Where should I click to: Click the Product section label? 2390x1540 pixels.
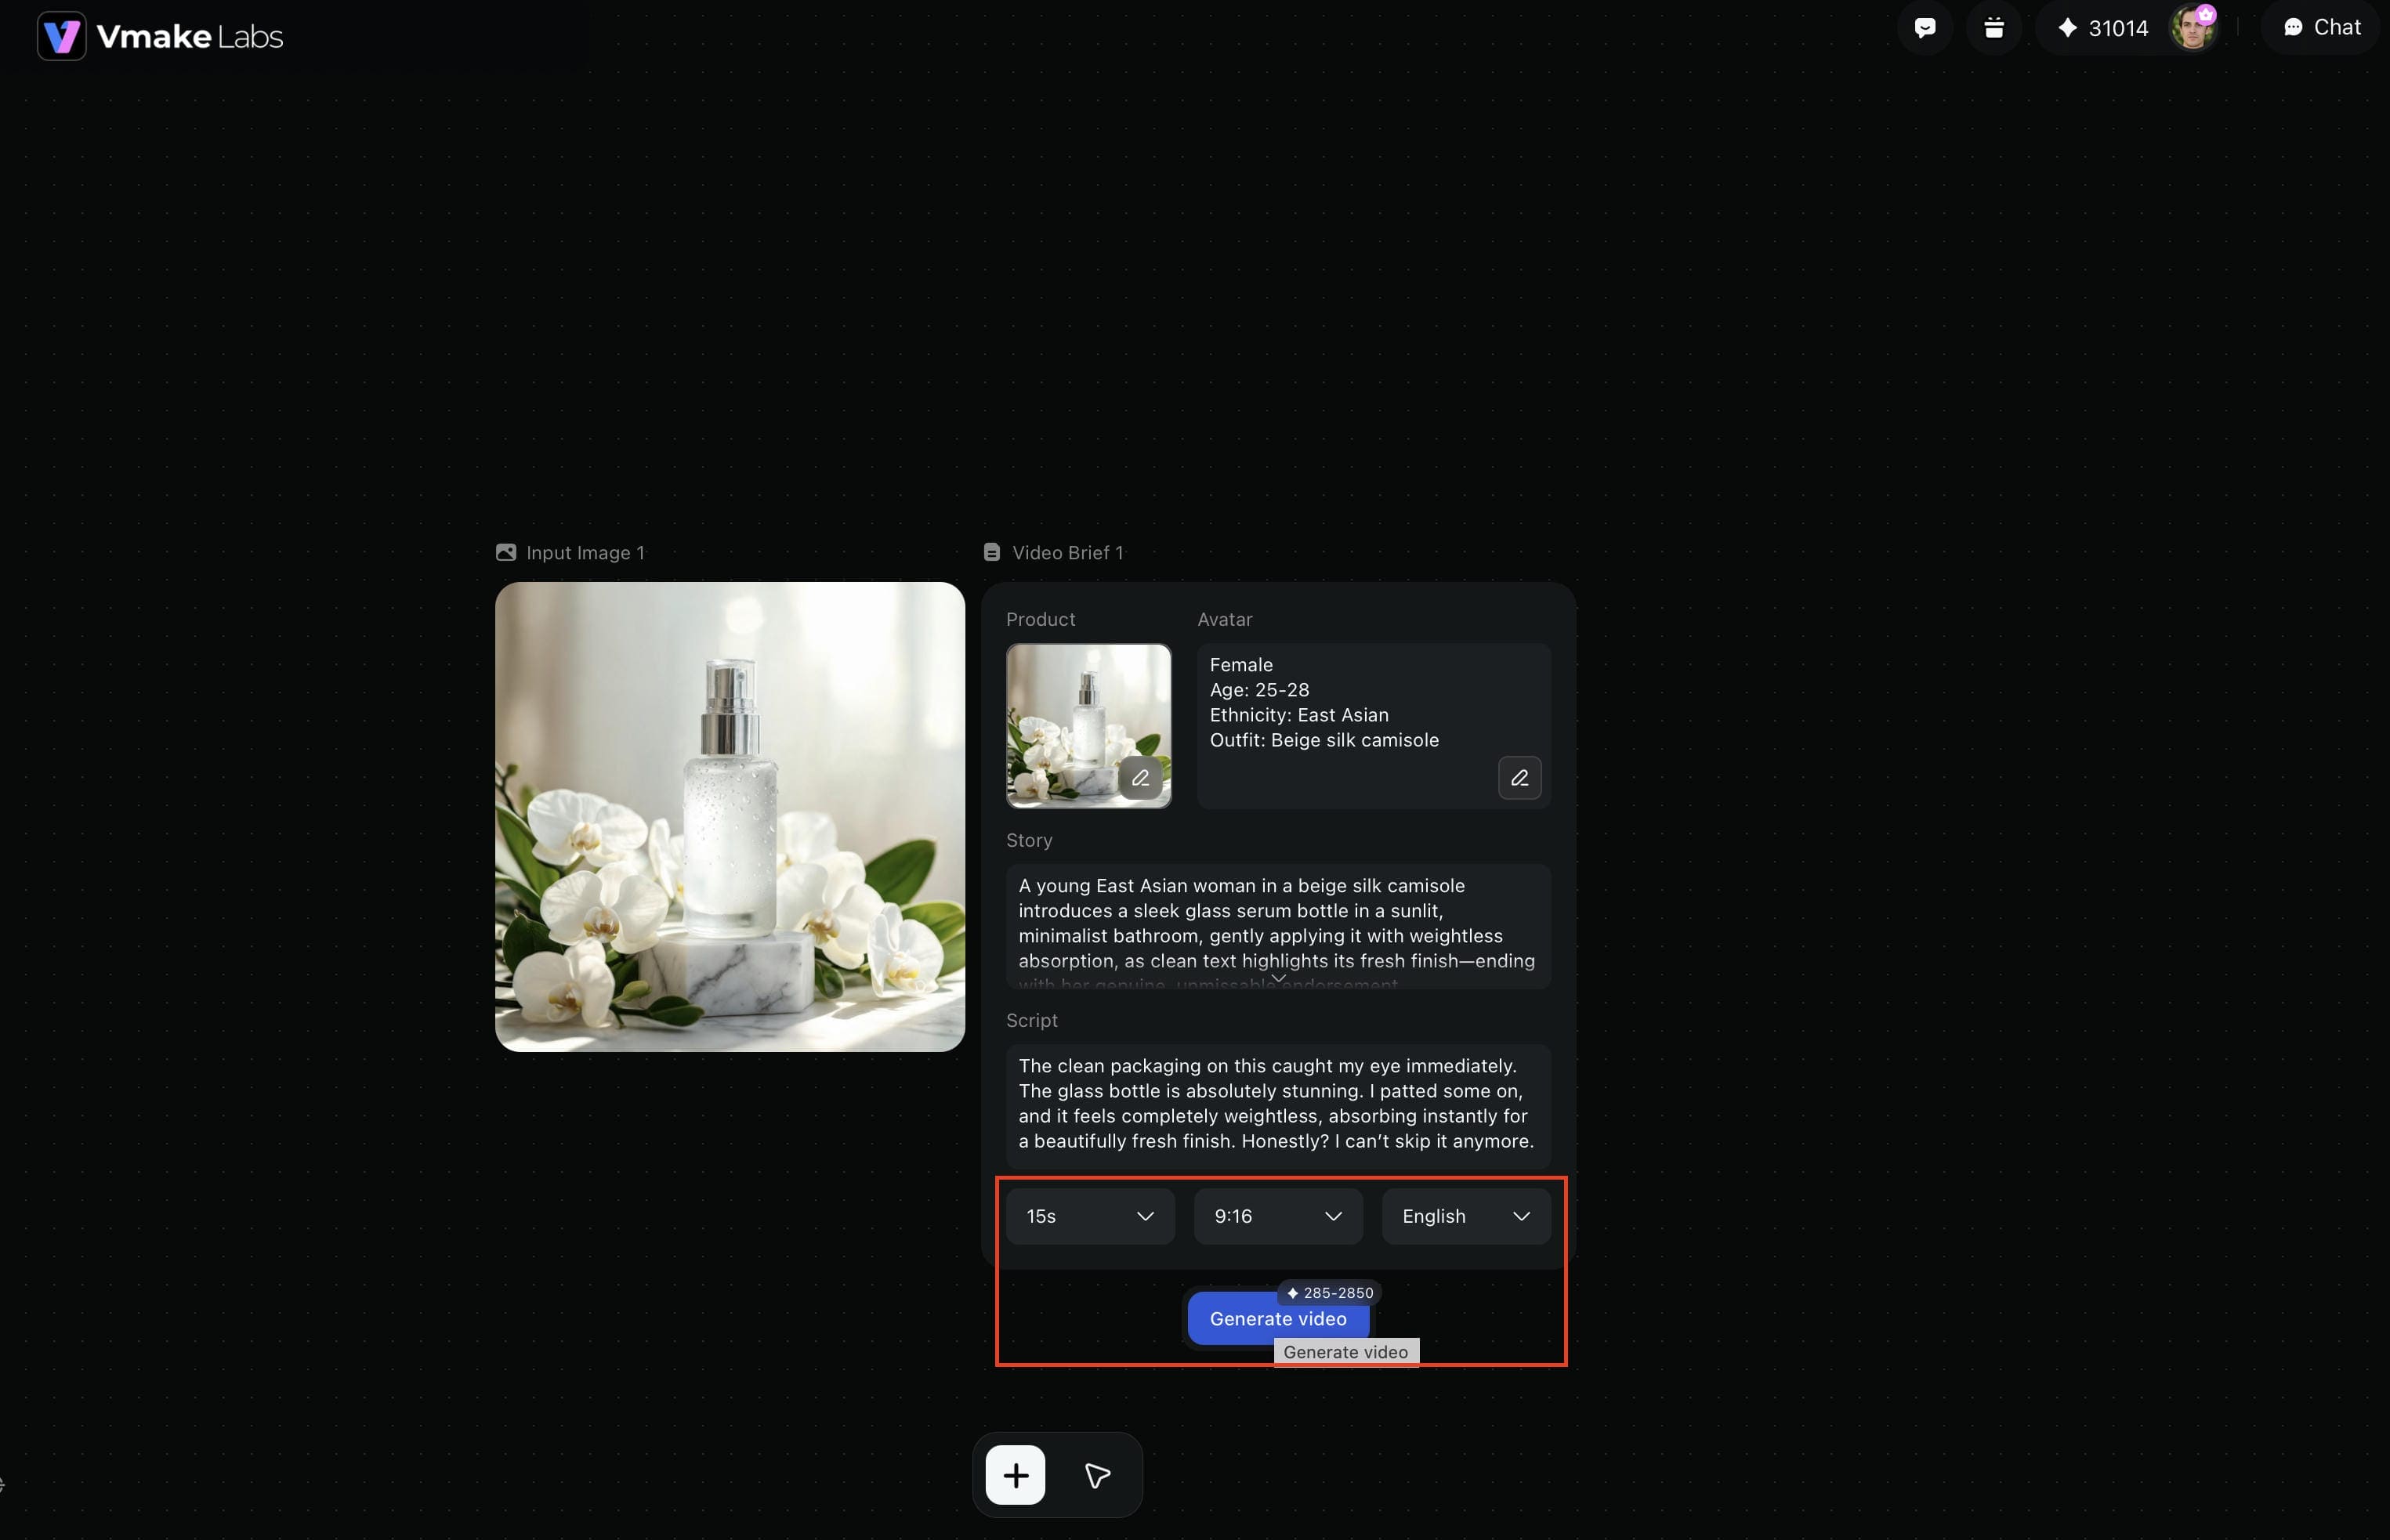coord(1041,620)
